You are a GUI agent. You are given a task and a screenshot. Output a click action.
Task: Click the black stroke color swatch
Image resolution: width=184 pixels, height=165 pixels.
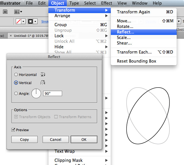[30, 22]
